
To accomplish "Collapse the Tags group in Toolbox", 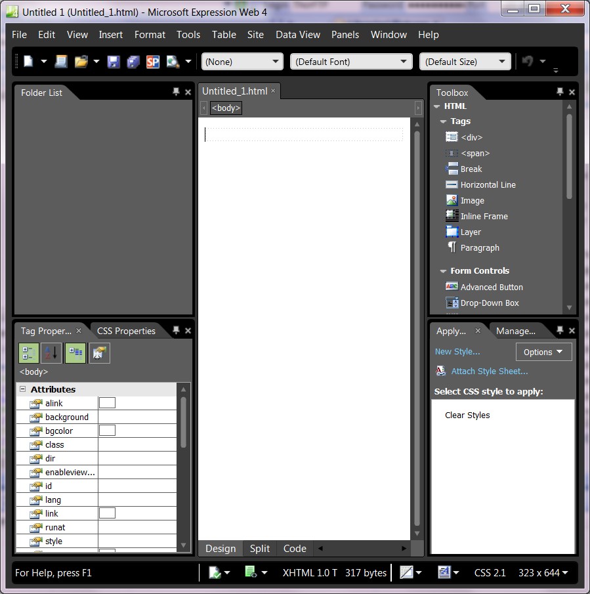I will [x=443, y=121].
